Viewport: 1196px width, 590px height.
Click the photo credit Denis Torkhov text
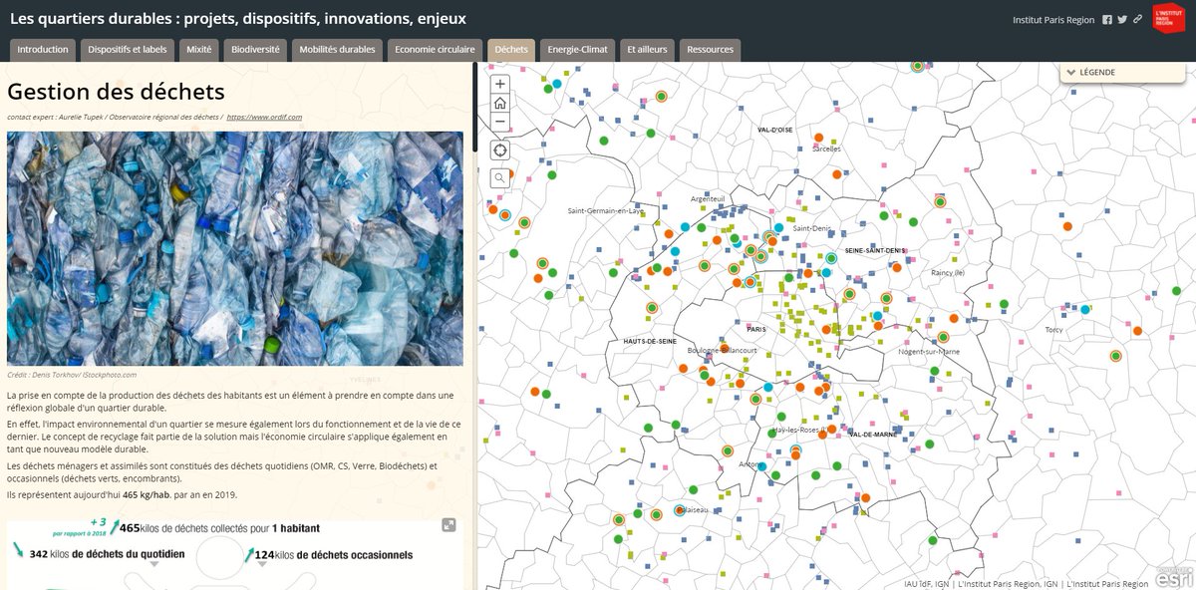72,375
